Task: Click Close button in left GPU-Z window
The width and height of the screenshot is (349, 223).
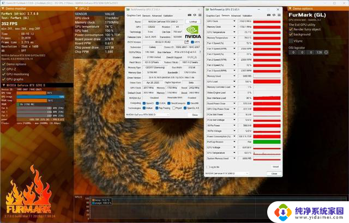Action: click(x=195, y=115)
